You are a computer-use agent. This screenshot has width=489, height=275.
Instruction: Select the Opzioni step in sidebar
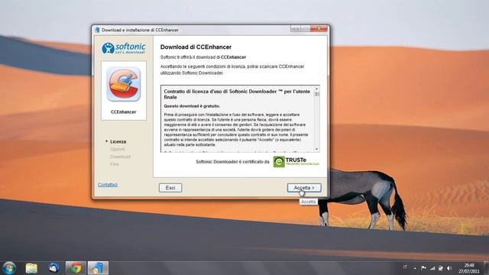(117, 149)
